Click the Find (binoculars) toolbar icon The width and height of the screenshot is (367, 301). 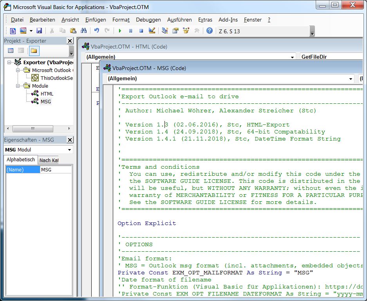[x=83, y=31]
